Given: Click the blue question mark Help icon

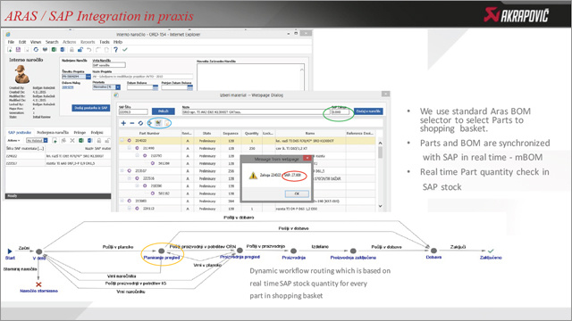Looking at the screenshot, I should [x=115, y=50].
